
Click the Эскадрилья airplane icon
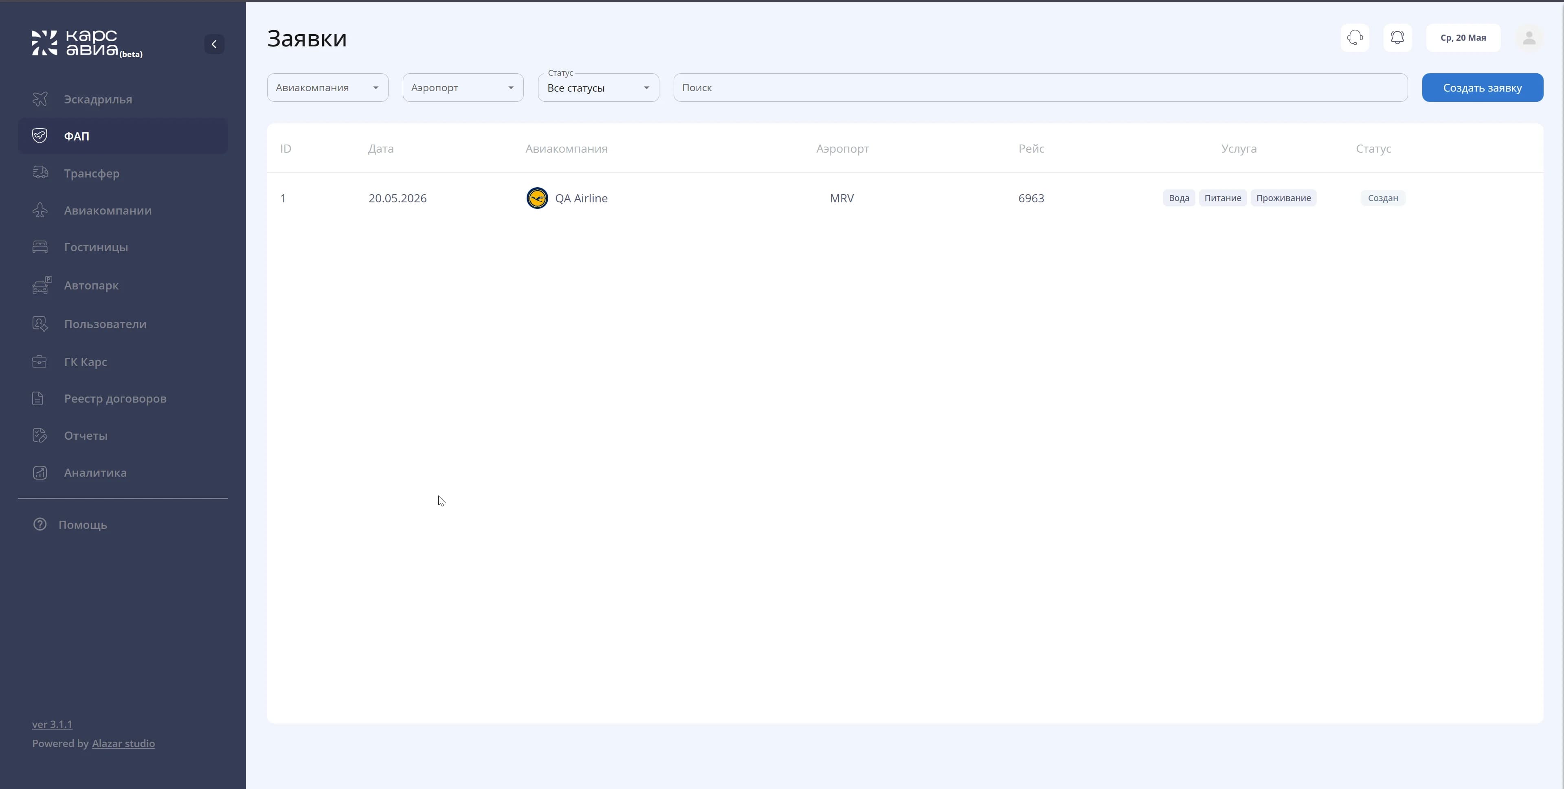(40, 99)
